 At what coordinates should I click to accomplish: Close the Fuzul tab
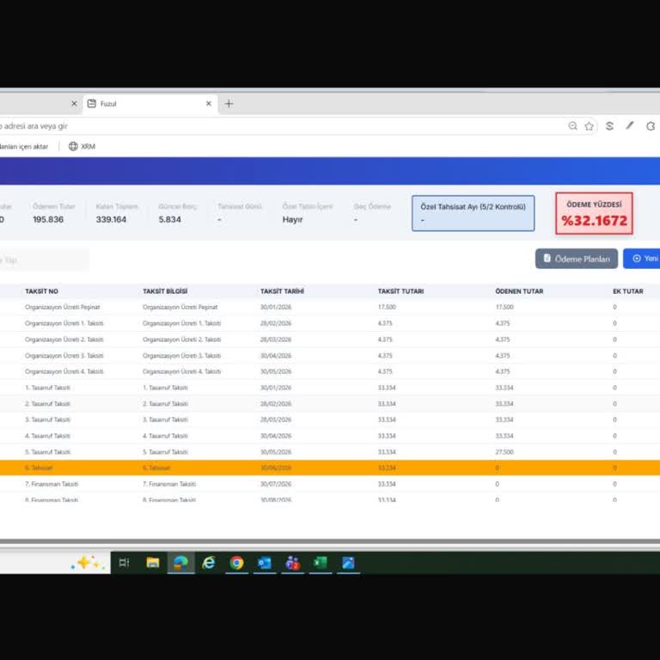point(208,103)
